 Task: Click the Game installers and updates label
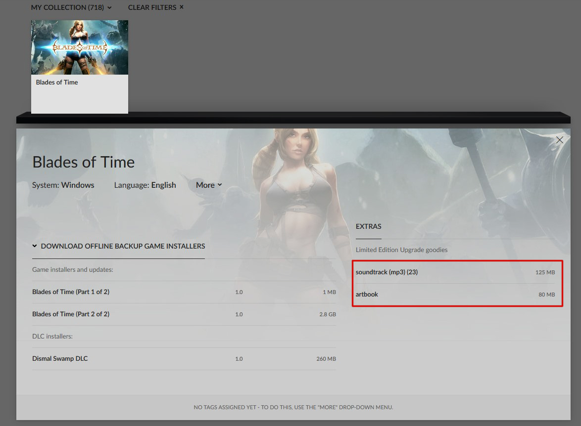tap(73, 269)
